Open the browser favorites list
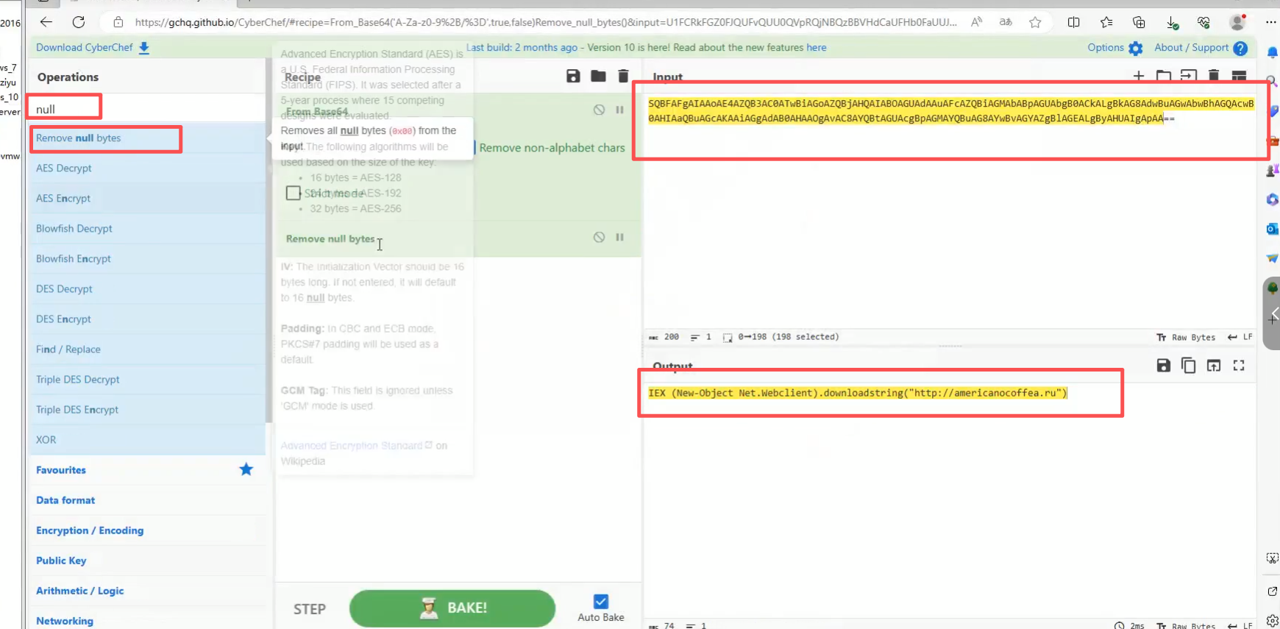 click(1106, 22)
